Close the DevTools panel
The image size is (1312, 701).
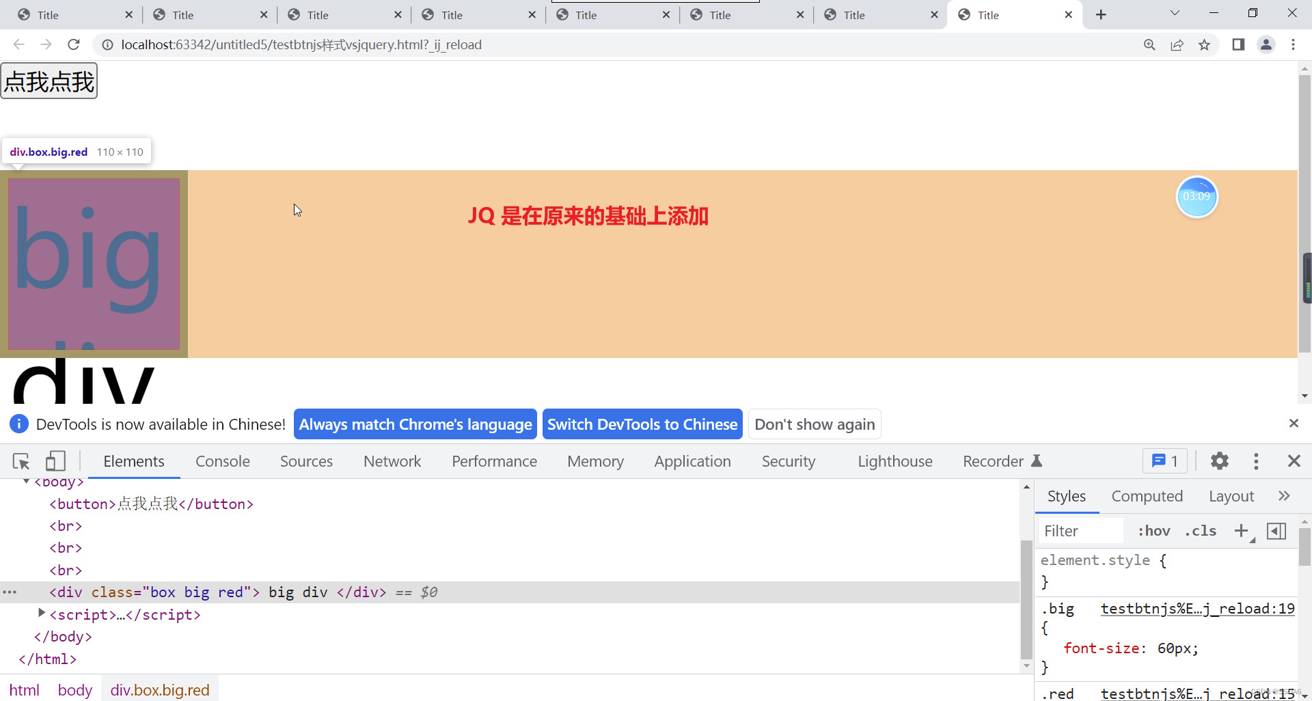tap(1294, 461)
